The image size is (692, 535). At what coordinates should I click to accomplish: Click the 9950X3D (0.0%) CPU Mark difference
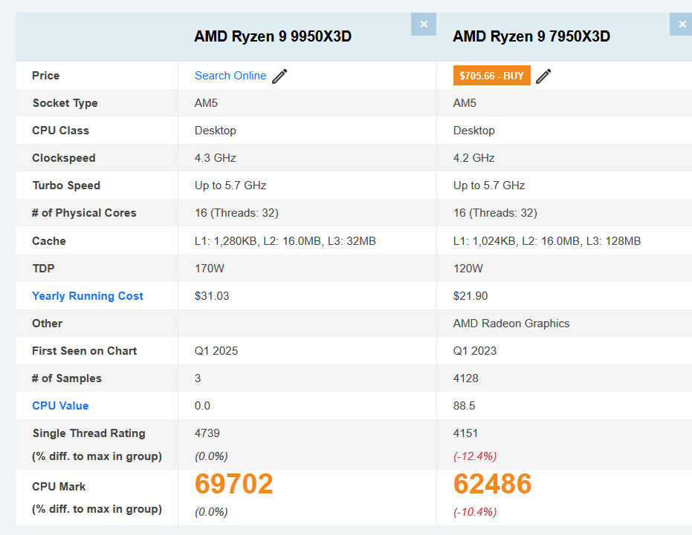point(211,512)
